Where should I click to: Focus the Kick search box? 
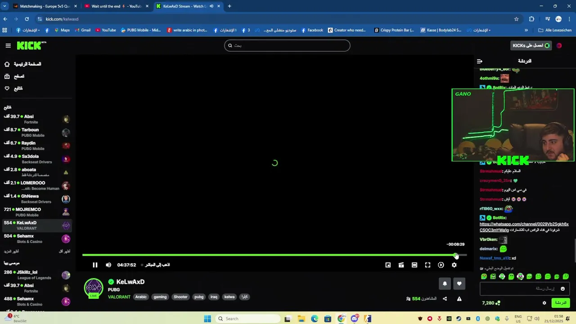287,45
